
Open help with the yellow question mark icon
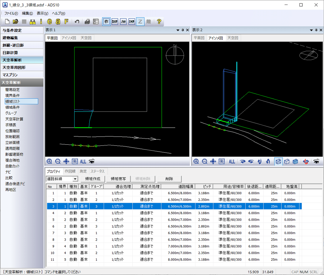[x=159, y=22]
